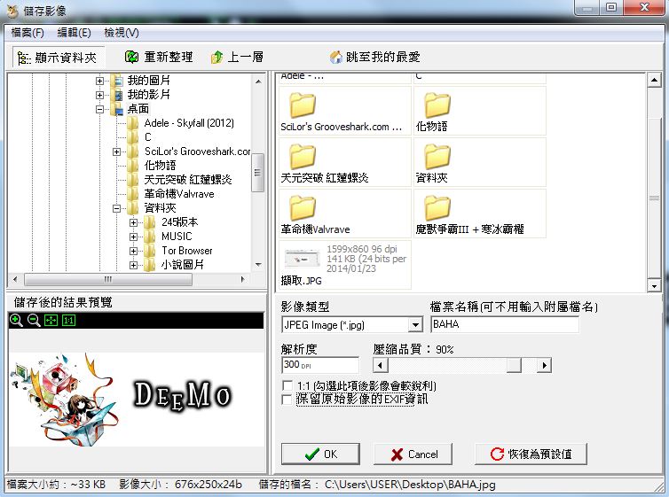Screen dimensions: 669x497
Task: Open 影像類型 JPEG Image dropdown
Action: click(x=414, y=325)
